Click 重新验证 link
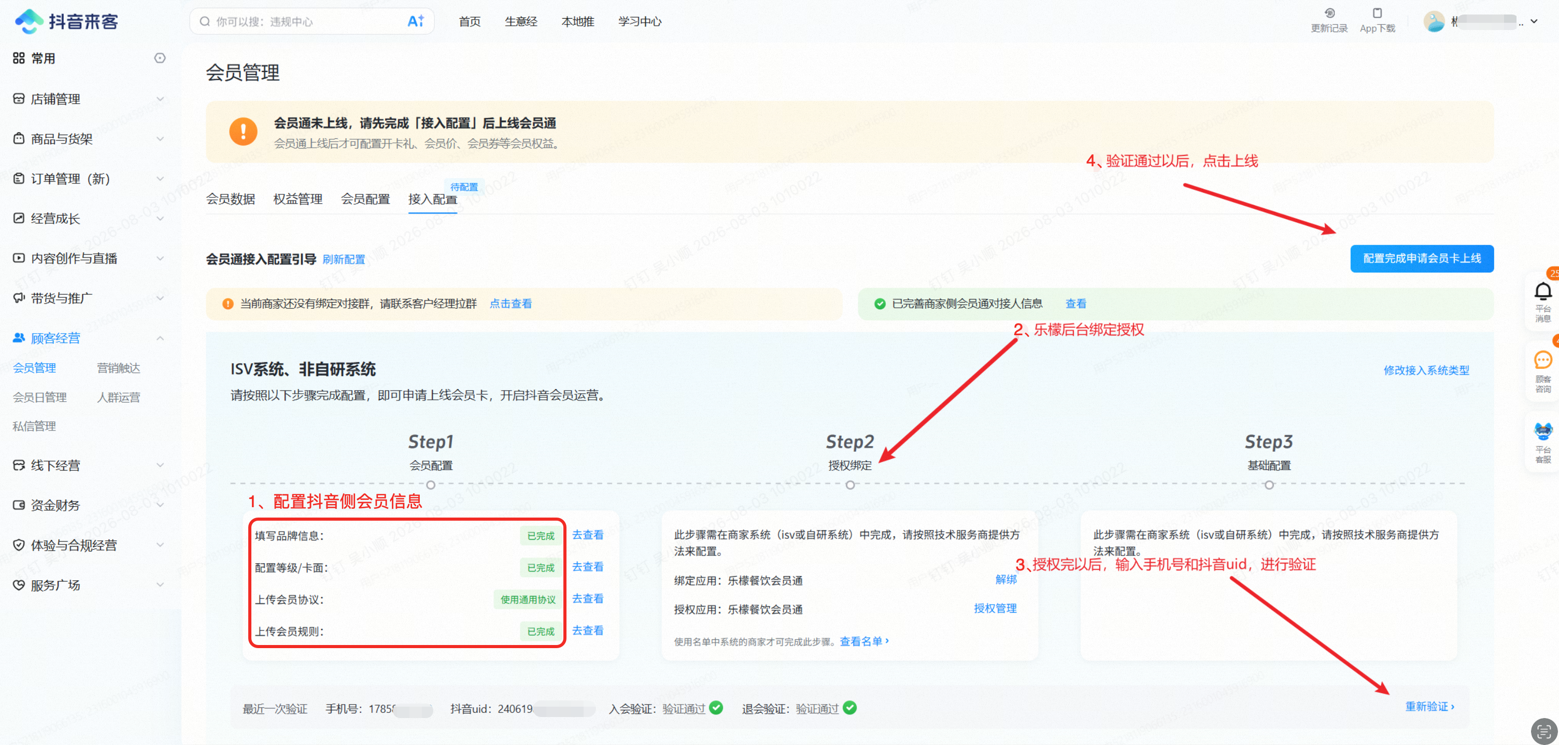 coord(1429,707)
